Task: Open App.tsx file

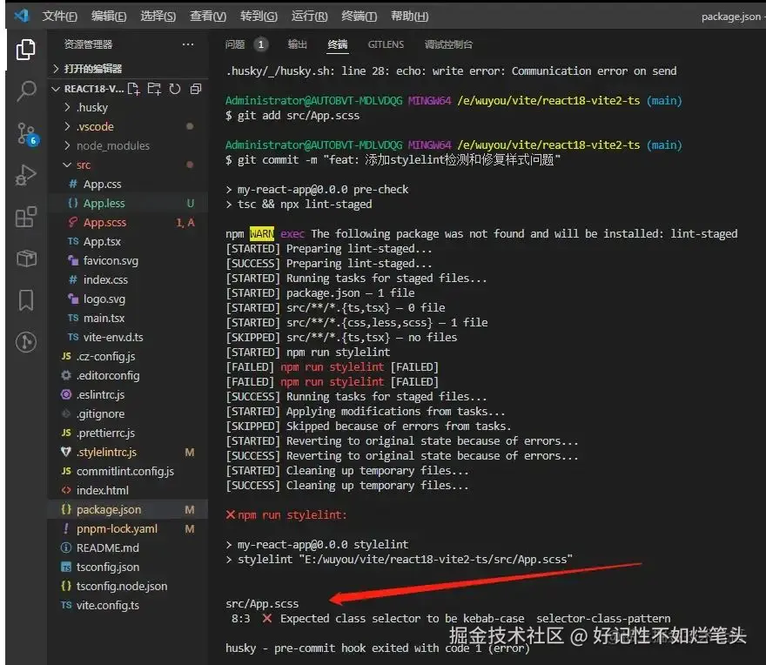Action: (x=128, y=241)
